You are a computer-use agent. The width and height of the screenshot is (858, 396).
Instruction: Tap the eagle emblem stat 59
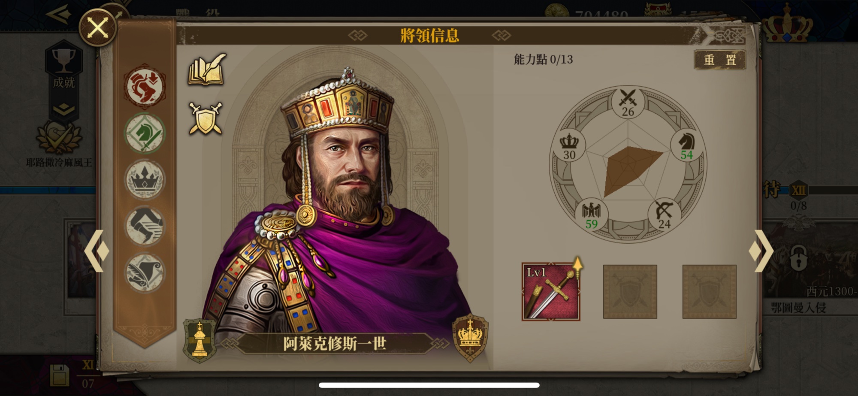click(x=591, y=215)
